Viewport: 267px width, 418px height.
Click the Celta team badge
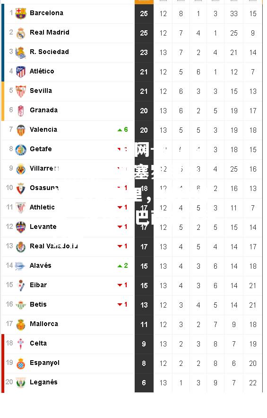point(21,344)
